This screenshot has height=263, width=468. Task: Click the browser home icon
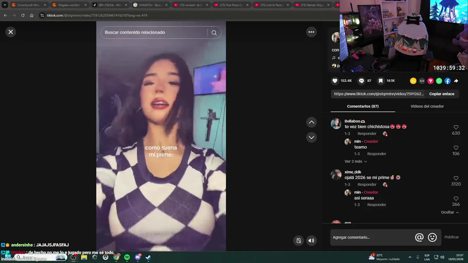31,15
